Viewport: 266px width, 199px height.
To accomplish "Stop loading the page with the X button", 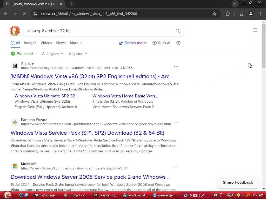I will coord(24,14).
